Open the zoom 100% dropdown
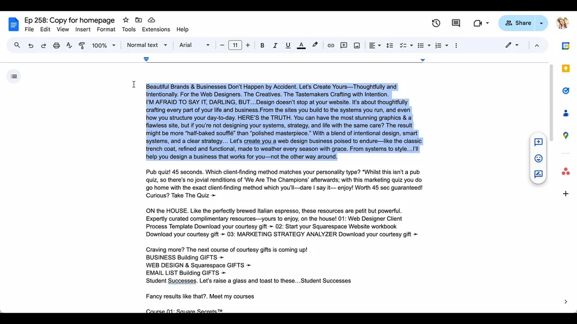The height and width of the screenshot is (324, 577). tap(103, 45)
